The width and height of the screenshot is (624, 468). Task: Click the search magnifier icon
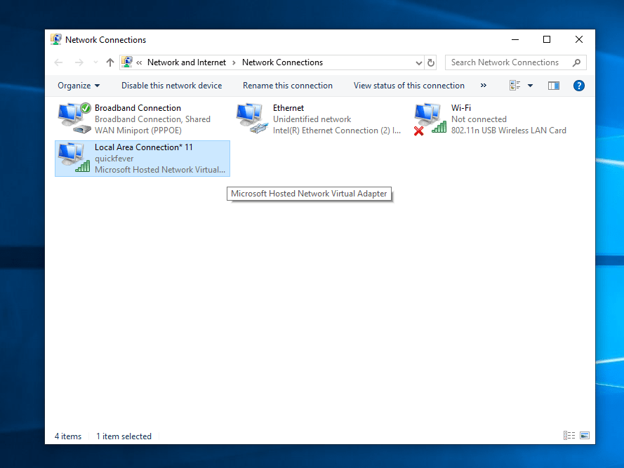click(x=577, y=62)
